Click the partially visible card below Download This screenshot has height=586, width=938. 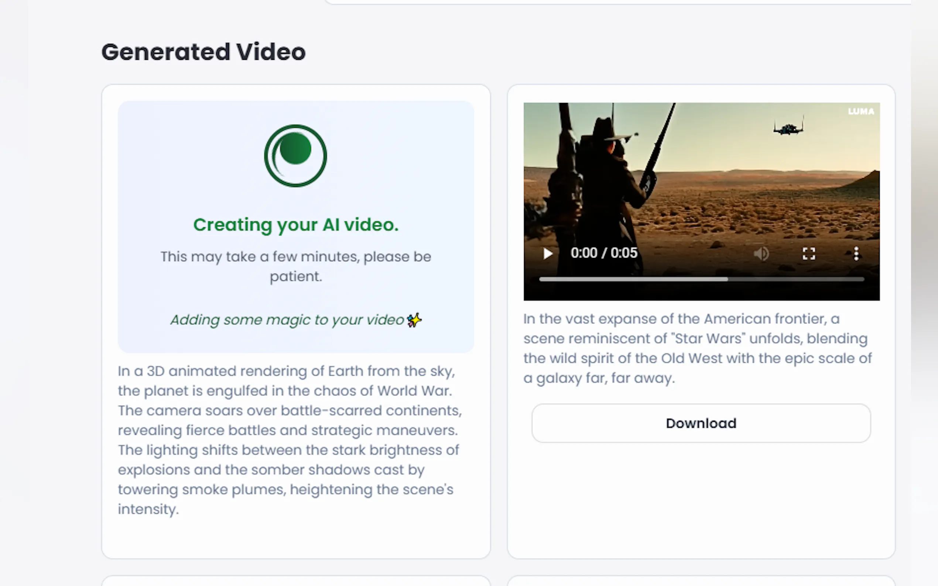pos(701,581)
